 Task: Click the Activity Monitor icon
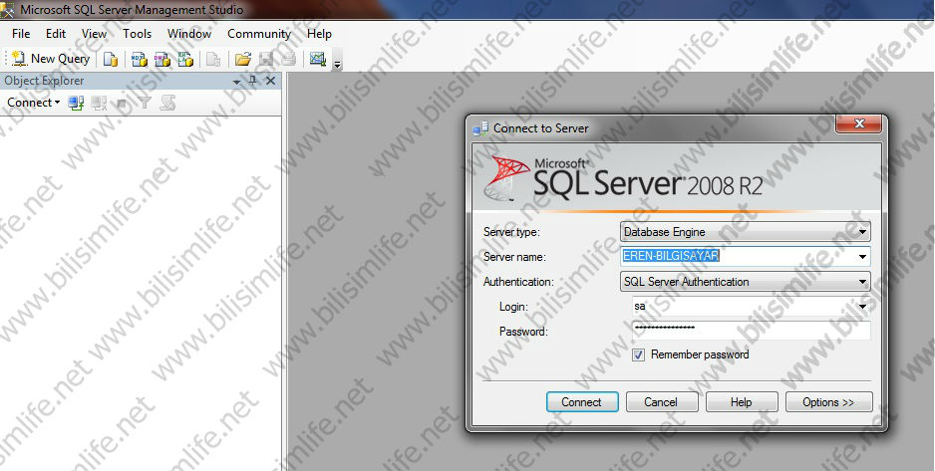click(x=318, y=59)
